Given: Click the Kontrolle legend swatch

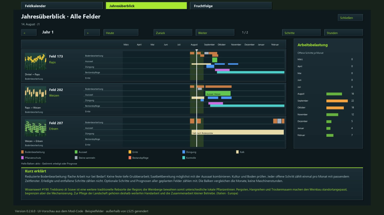Looking at the screenshot, I should [184, 158].
